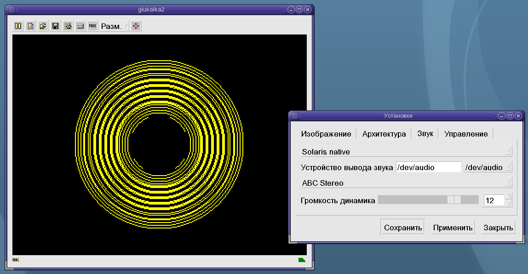Viewport: 528px width, 274px height.
Task: Minimize the Установки window
Action: tap(502, 116)
